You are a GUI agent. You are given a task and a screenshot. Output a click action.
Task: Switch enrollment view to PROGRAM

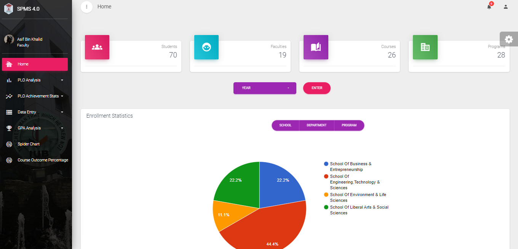click(x=349, y=125)
